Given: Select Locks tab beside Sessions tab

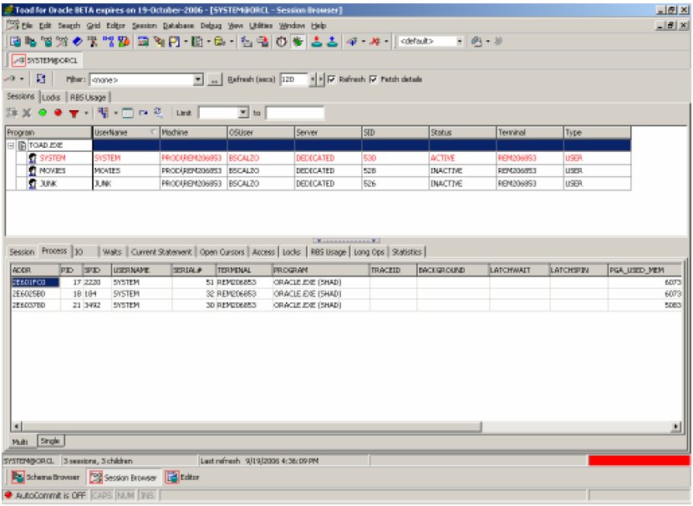Looking at the screenshot, I should [51, 98].
